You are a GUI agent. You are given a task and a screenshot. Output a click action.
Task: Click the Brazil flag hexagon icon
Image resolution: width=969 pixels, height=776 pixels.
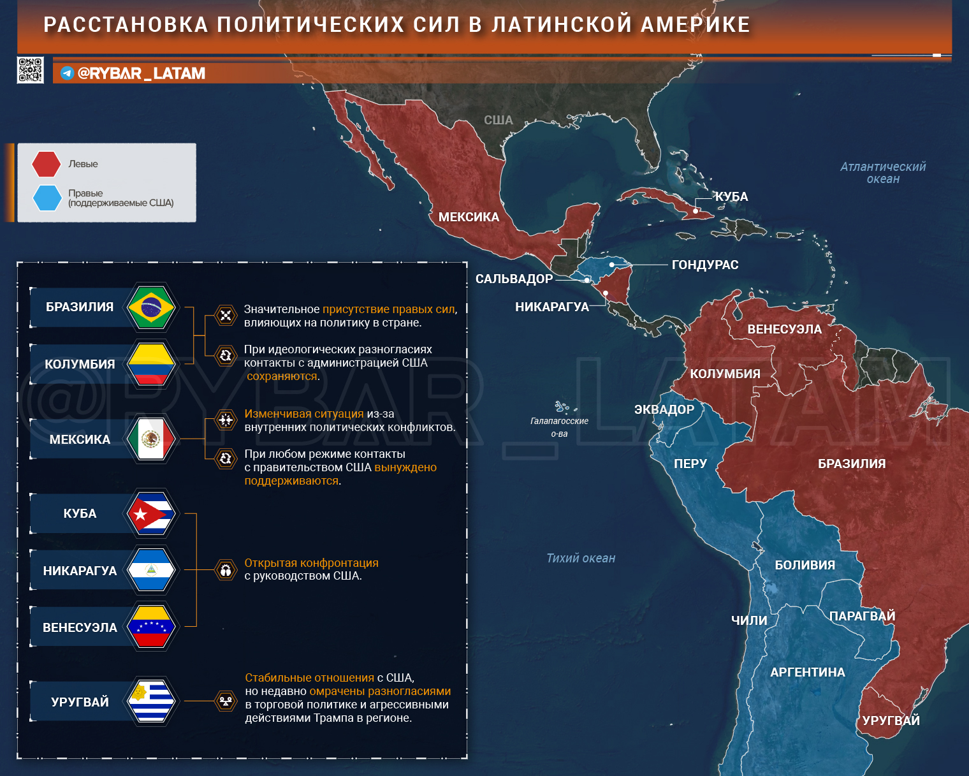(151, 307)
